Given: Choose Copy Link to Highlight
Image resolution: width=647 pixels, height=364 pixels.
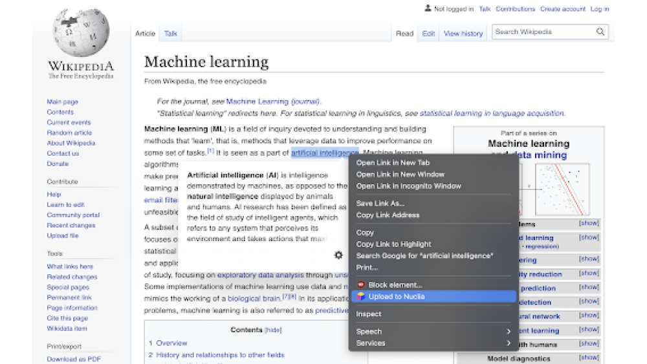Looking at the screenshot, I should 433,244.
